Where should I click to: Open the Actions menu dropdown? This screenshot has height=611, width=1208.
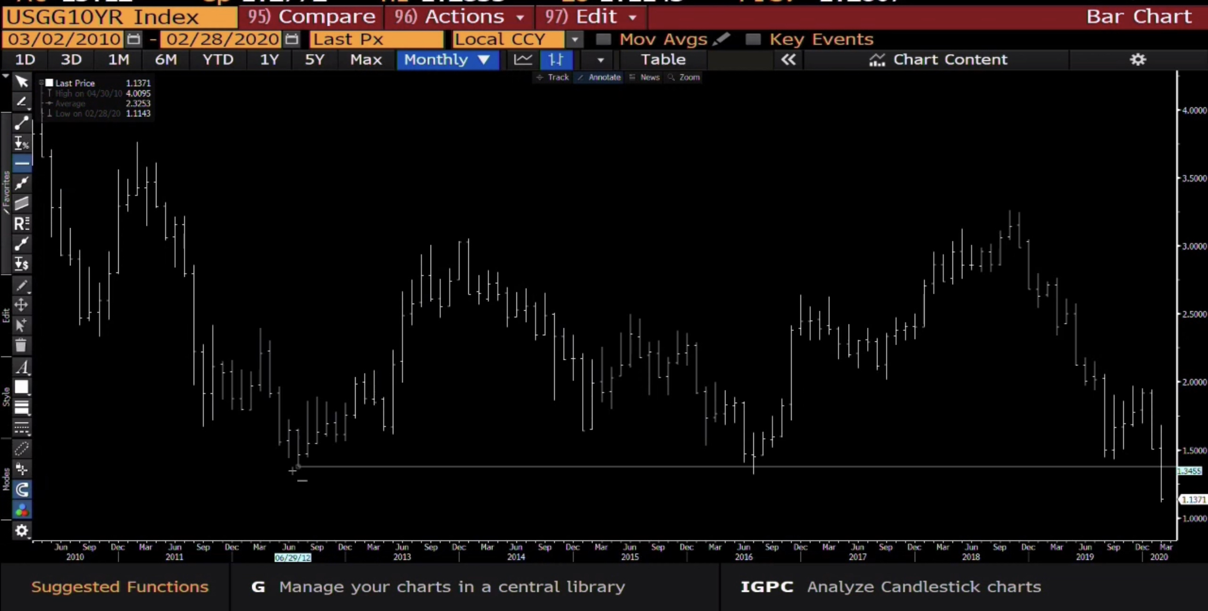[460, 17]
